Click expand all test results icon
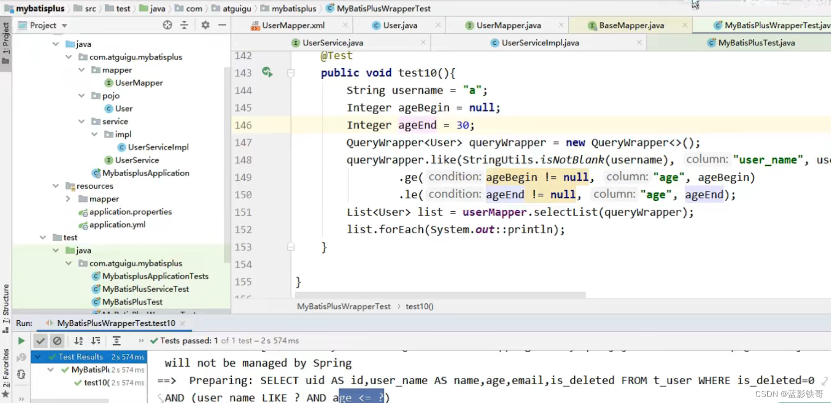The width and height of the screenshot is (831, 403). [x=116, y=341]
